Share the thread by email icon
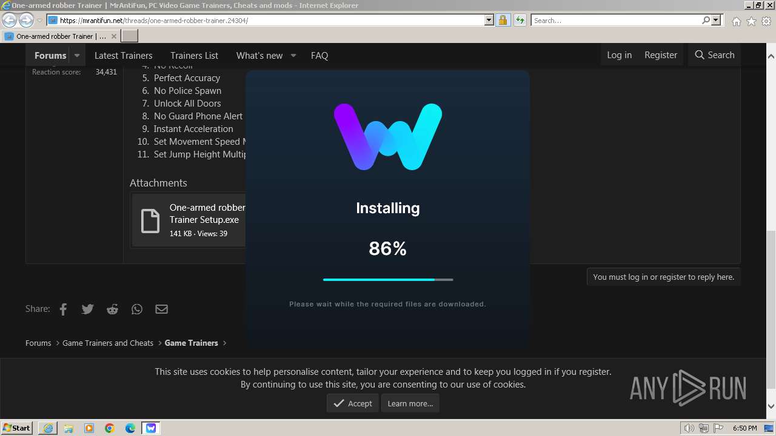Viewport: 776px width, 436px height. point(161,309)
